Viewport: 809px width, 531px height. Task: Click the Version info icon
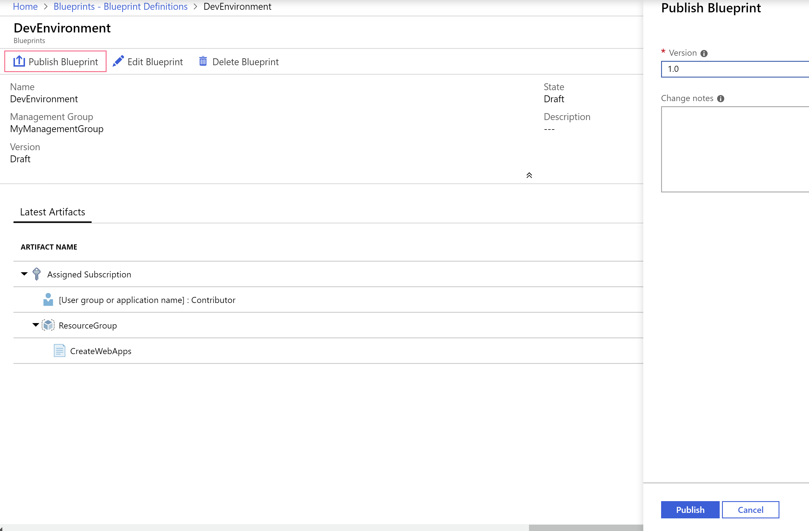704,53
